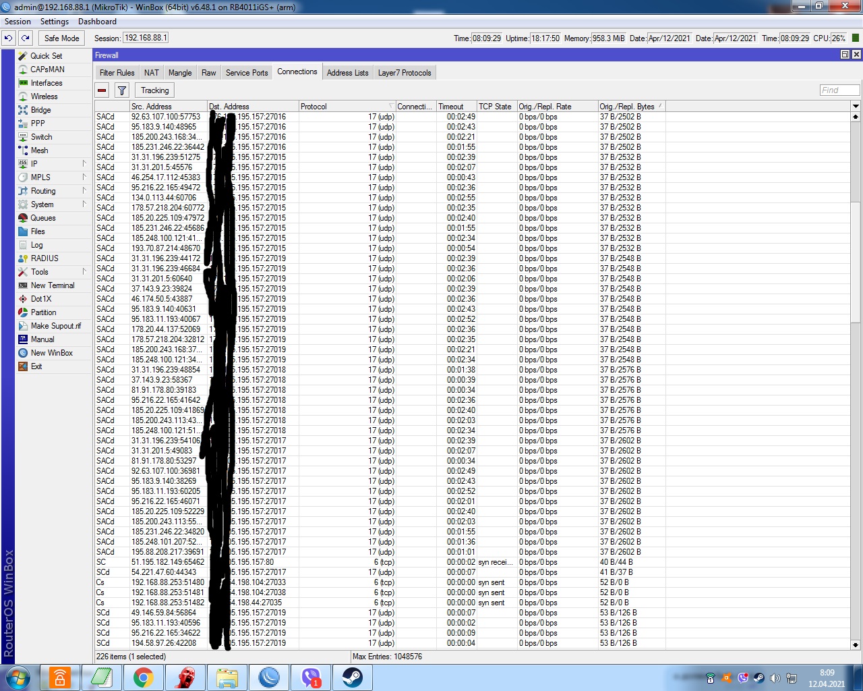Viewport: 863px width, 691px height.
Task: Open the Wireless sidebar item
Action: (44, 96)
